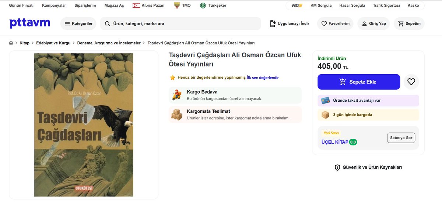442x209 pixels.
Task: Open Favorilerim in the header
Action: click(335, 24)
